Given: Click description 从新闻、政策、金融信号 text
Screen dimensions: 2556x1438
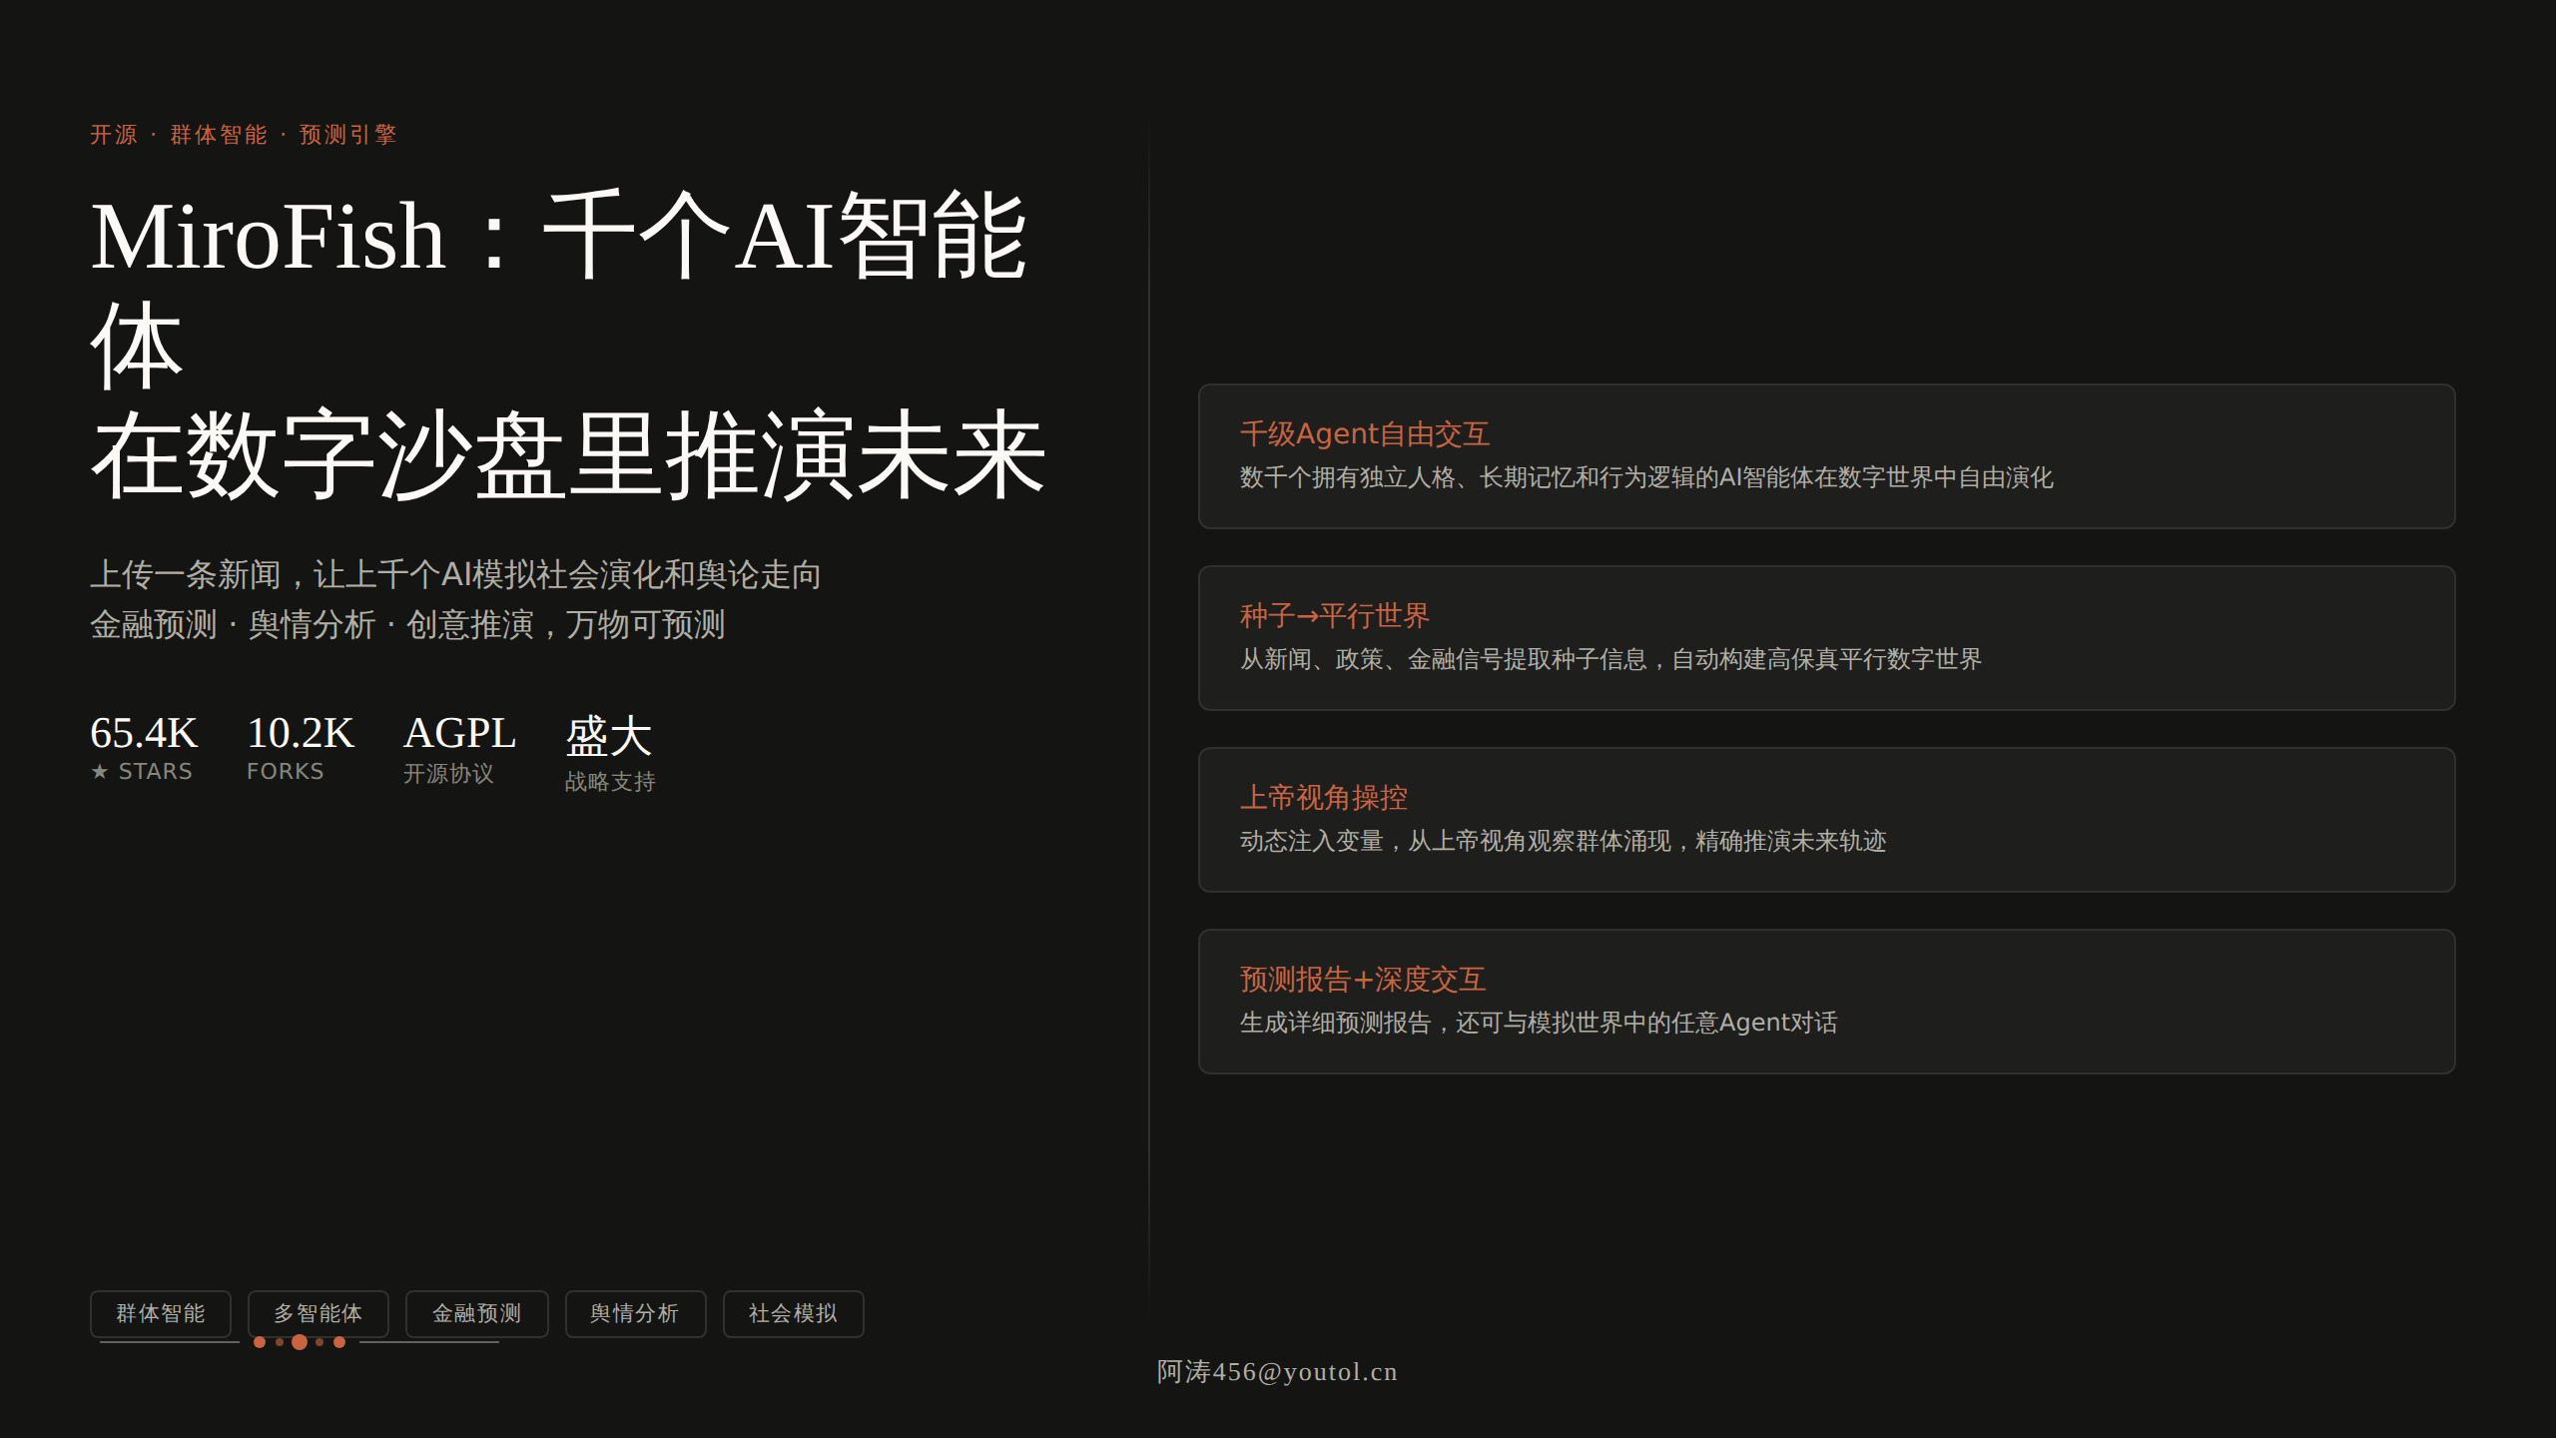Looking at the screenshot, I should (1610, 659).
